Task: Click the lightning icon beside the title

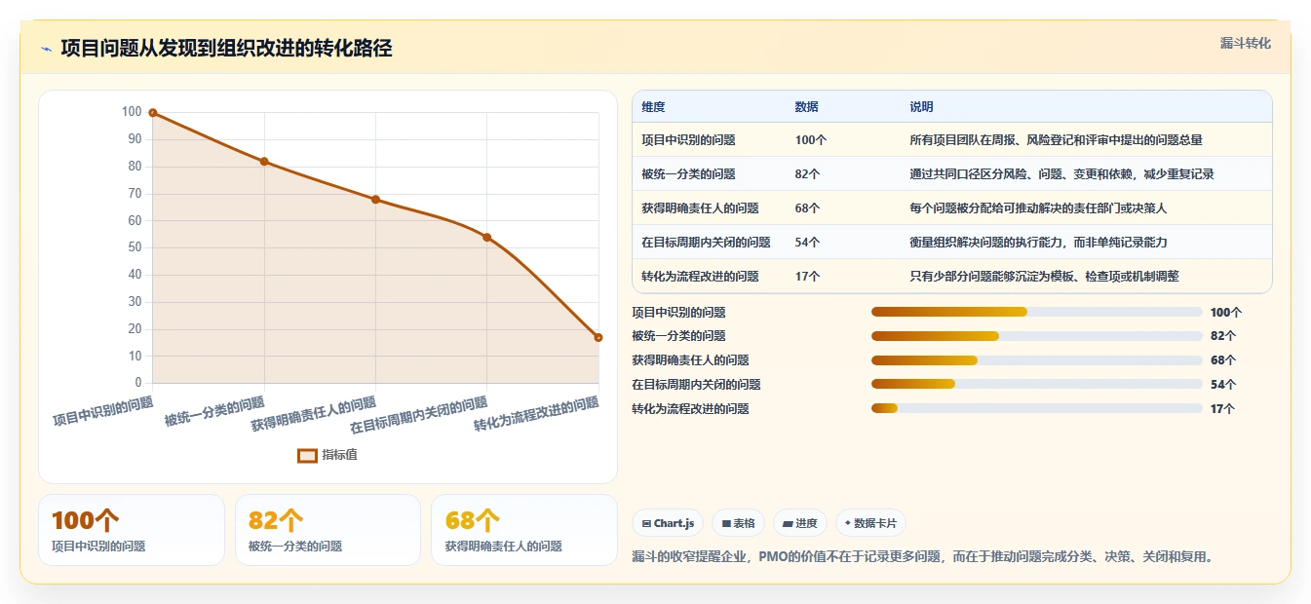Action: [x=47, y=49]
